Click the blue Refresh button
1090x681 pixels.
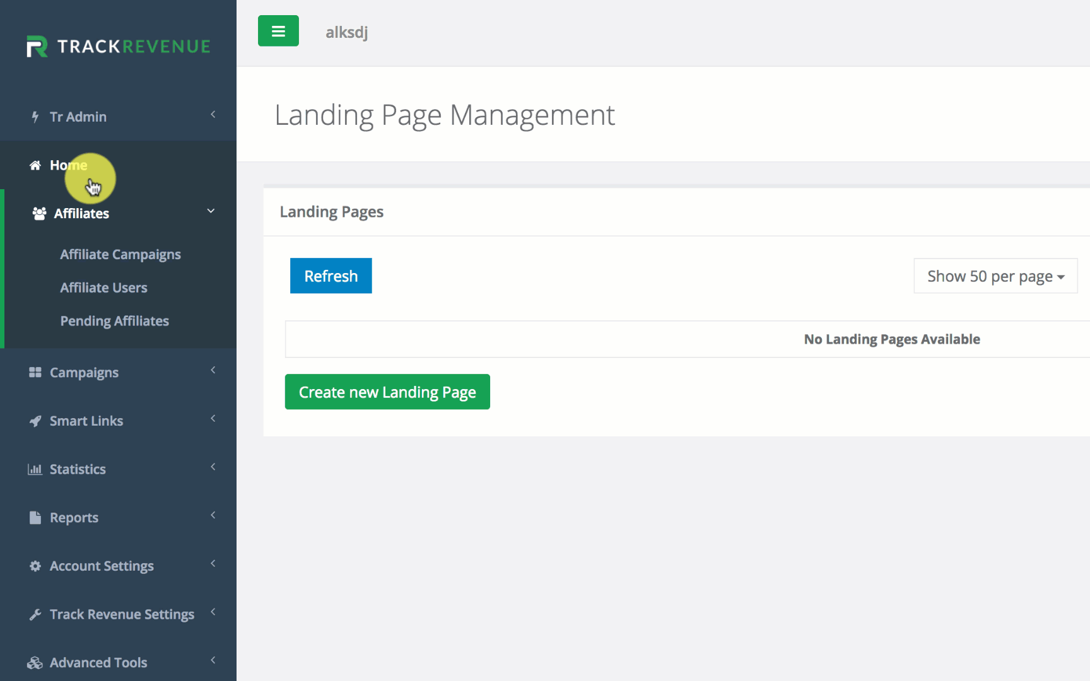click(331, 276)
